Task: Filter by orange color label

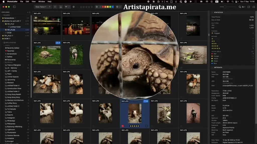Action: point(105,7)
